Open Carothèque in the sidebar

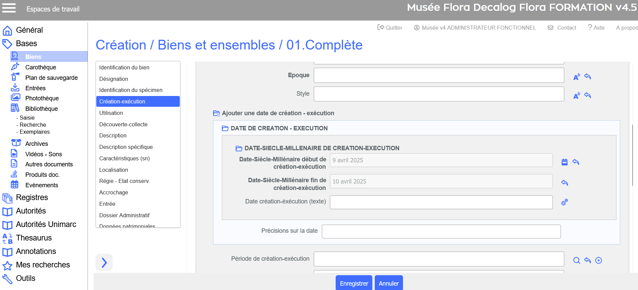tap(41, 67)
